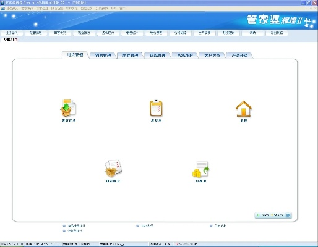Image resolution: width=318 pixels, height=247 pixels.
Task: Click the small blue icon in the panel's corner widget
Action: point(288,215)
